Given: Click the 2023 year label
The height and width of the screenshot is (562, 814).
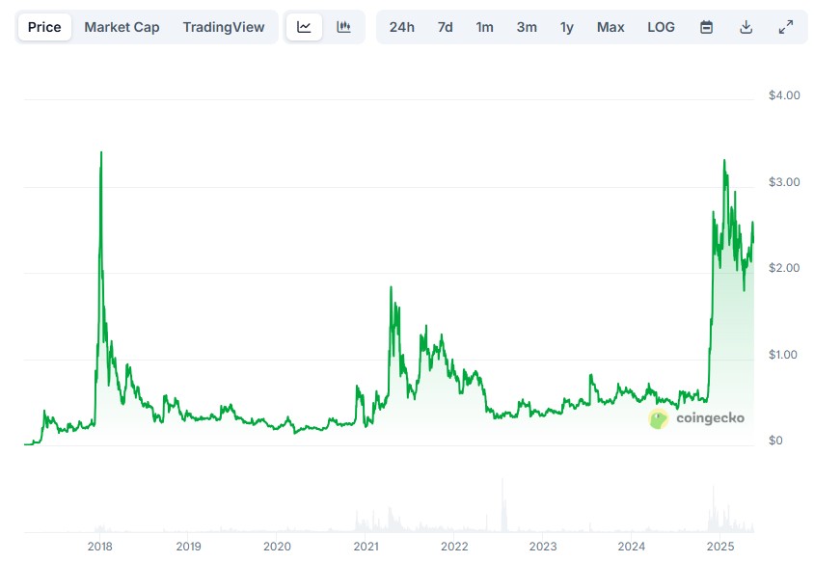Looking at the screenshot, I should 543,546.
